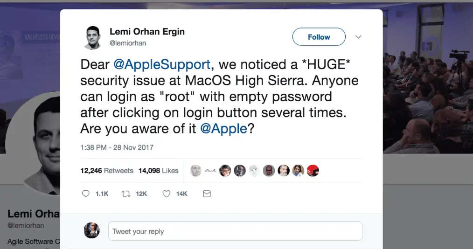This screenshot has width=473, height=249.
Task: Expand the tweet options chevron
Action: (358, 37)
